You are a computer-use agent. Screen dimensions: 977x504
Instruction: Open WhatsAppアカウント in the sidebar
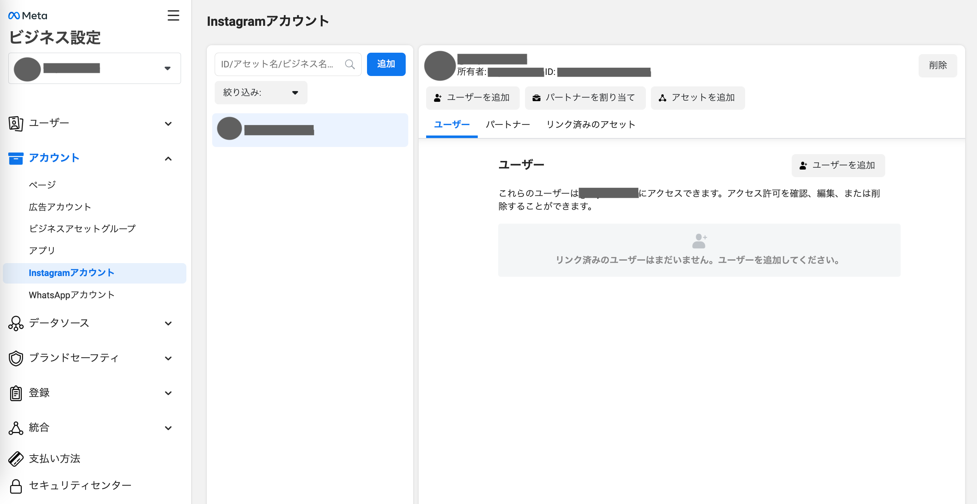click(x=72, y=295)
